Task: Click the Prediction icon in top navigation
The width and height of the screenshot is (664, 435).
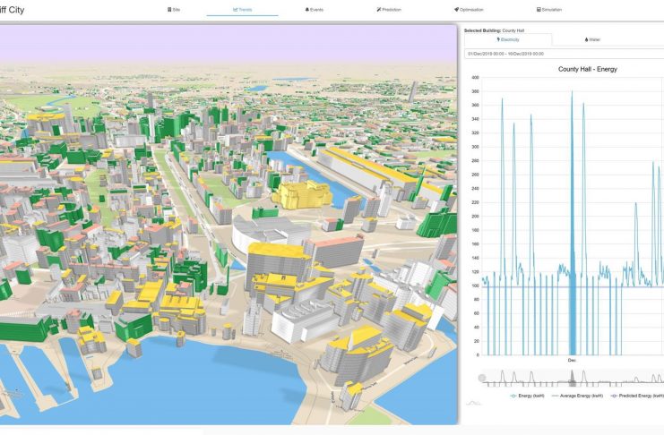Action: coord(379,9)
